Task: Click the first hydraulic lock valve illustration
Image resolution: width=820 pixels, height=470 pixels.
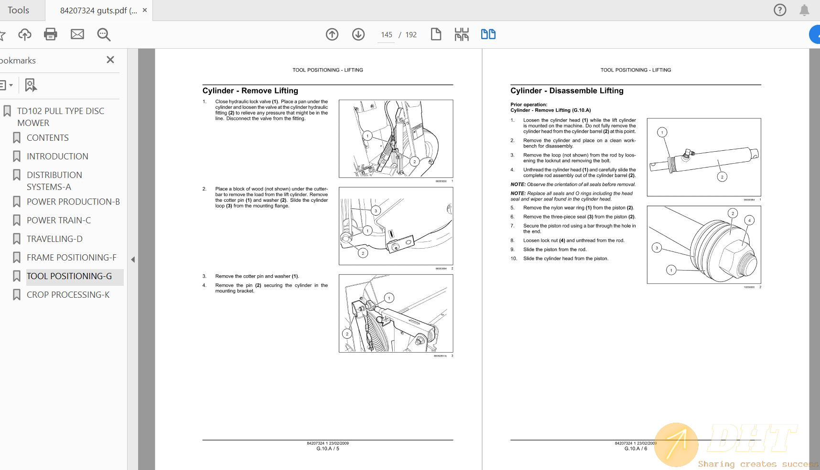Action: pyautogui.click(x=396, y=139)
